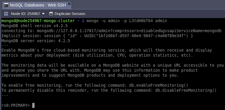The height and width of the screenshot is (110, 225).
Task: Click the mongod@node254967-mongo-cluster prompt text
Action: (x=38, y=21)
